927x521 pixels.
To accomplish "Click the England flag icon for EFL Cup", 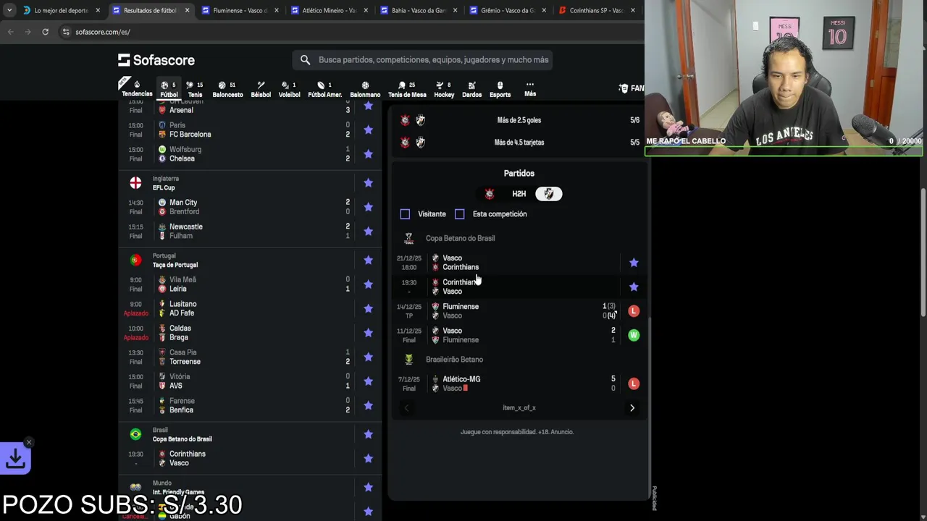I will point(135,183).
